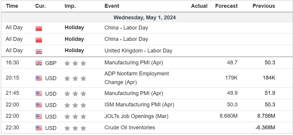This screenshot has height=135, width=293.
Task: Click the US flag in the JOLTs Job Openings row
Action: point(39,116)
